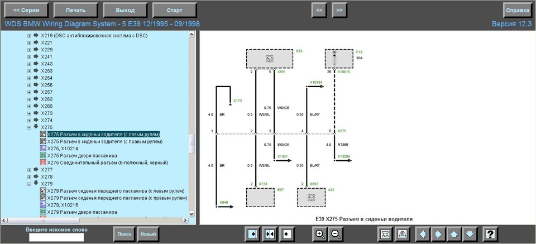Click the icon beside X279 left-hand-drive passenger seat entry
The image size is (536, 244).
click(43, 191)
